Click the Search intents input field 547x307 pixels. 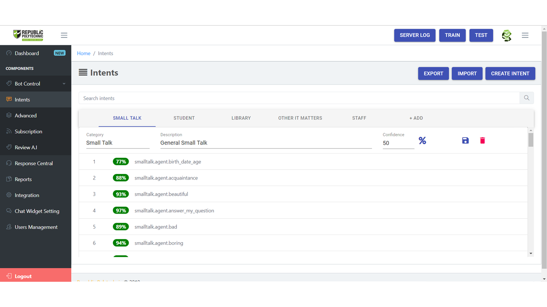tap(299, 98)
